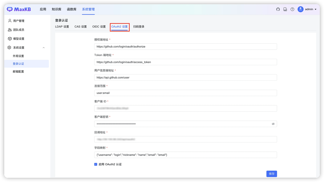324x182 pixels.
Task: Open the documentation book icon
Action: 285,9
